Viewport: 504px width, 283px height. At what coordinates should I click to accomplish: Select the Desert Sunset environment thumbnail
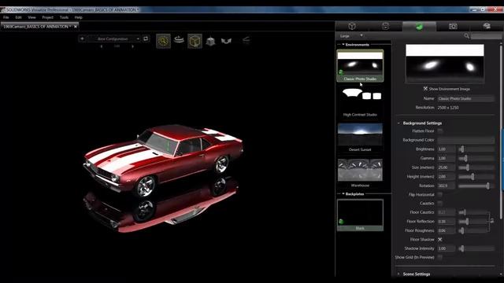pos(360,137)
